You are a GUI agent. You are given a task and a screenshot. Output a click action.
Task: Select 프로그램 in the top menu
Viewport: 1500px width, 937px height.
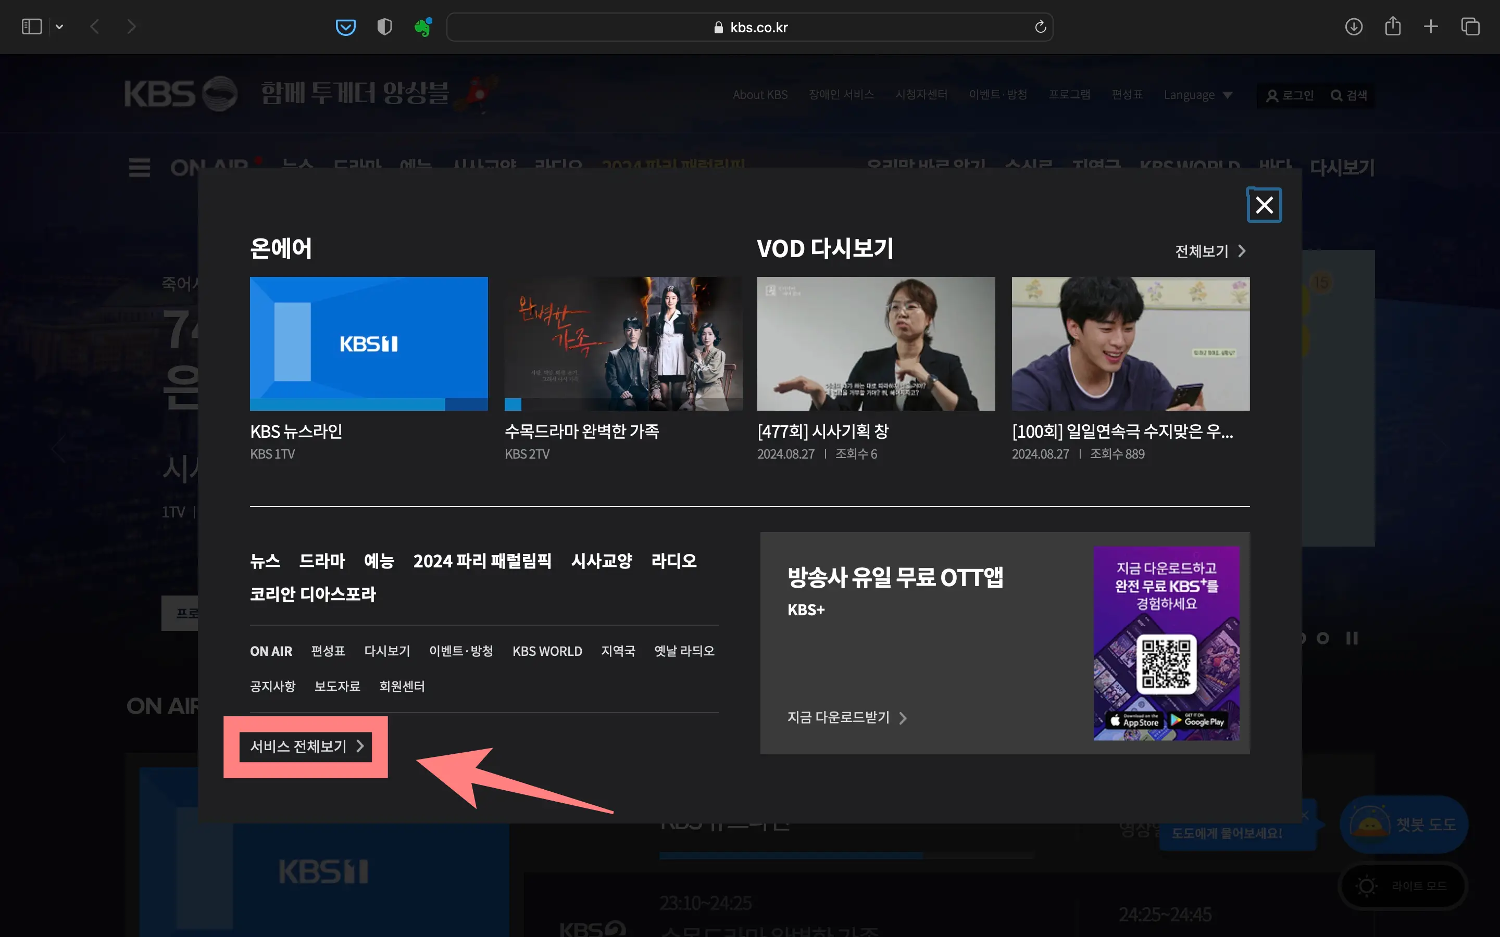click(1069, 94)
